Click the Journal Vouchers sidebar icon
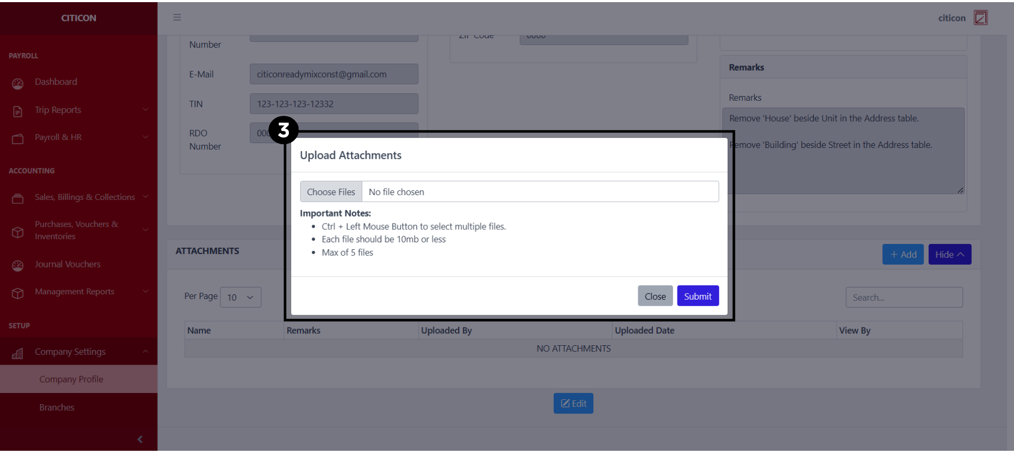The width and height of the screenshot is (1014, 453). point(18,265)
